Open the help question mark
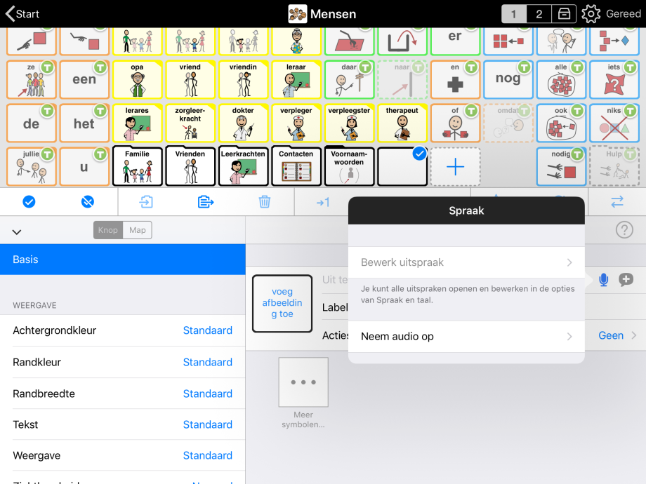The height and width of the screenshot is (484, 646). (624, 229)
